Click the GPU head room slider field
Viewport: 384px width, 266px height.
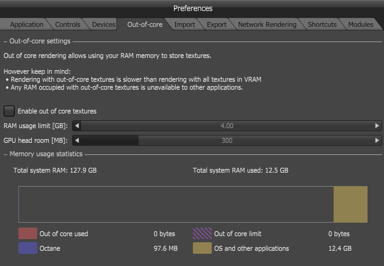click(226, 140)
